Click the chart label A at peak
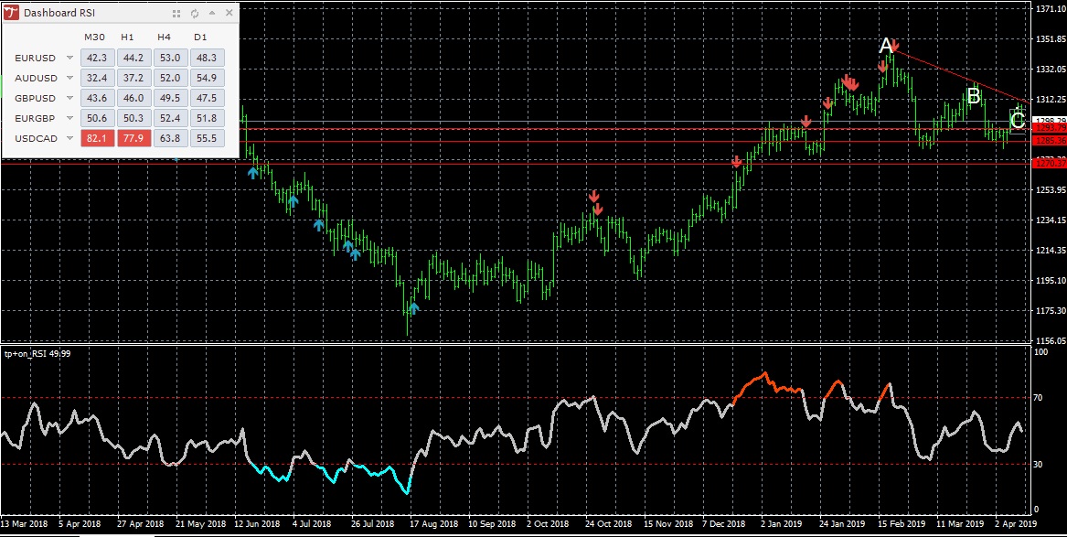The height and width of the screenshot is (537, 1067). pyautogui.click(x=885, y=45)
